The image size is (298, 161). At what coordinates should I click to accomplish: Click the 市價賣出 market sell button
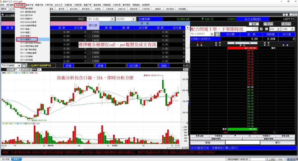click(266, 136)
